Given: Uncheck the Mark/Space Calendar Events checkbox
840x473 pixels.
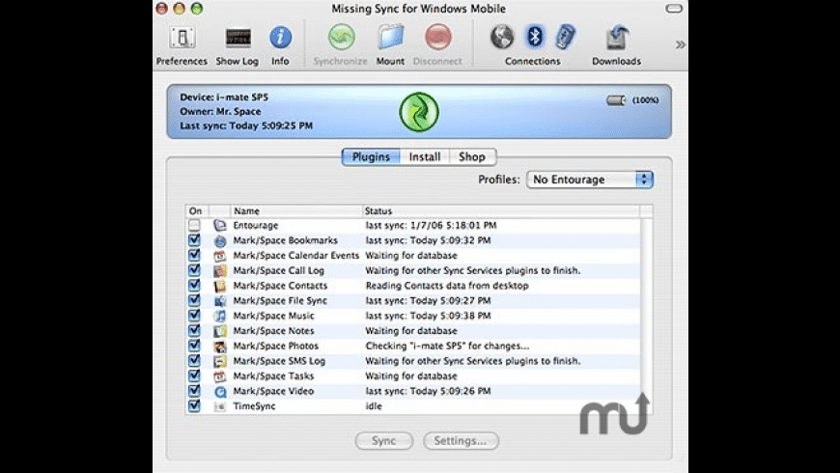Looking at the screenshot, I should coord(194,256).
